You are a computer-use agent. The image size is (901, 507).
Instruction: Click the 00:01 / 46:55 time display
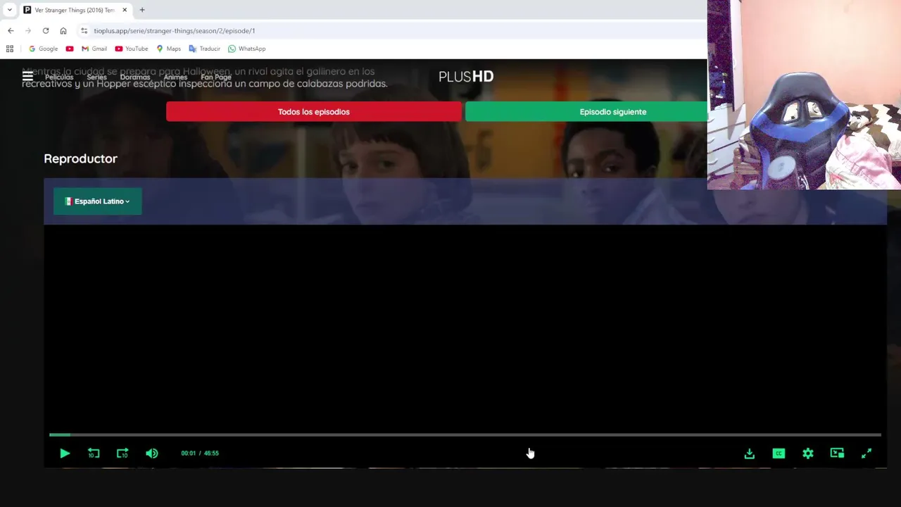tap(200, 453)
